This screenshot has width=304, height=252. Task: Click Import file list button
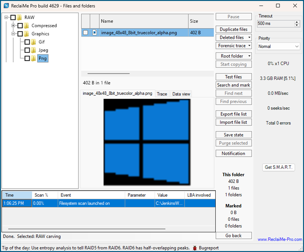pos(234,122)
